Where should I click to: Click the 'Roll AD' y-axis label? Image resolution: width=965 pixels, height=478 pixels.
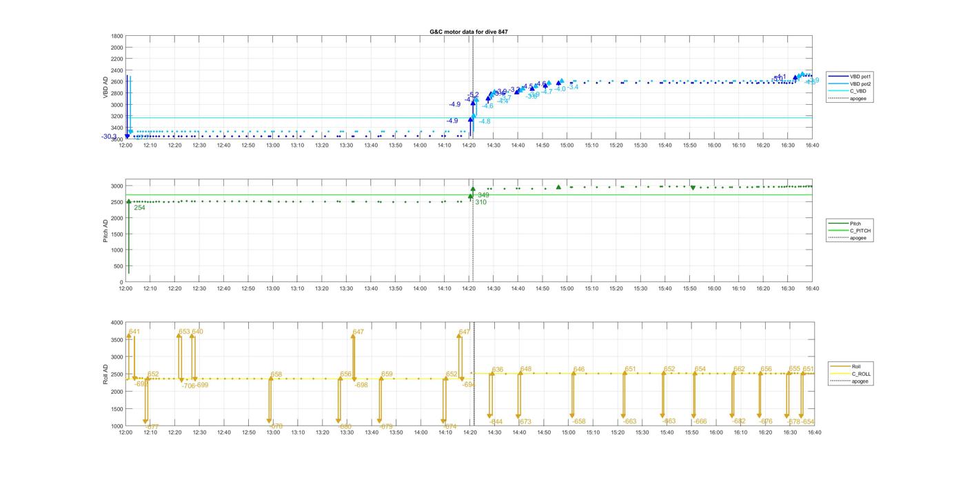[x=105, y=375]
